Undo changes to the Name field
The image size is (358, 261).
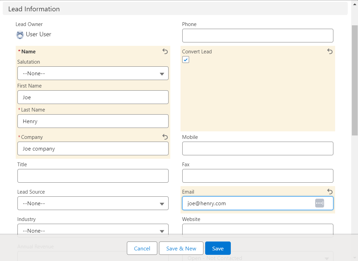click(165, 51)
